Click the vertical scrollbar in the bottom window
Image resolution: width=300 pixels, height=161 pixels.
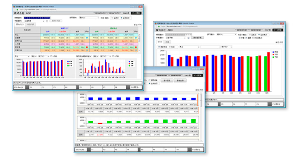[201, 117]
